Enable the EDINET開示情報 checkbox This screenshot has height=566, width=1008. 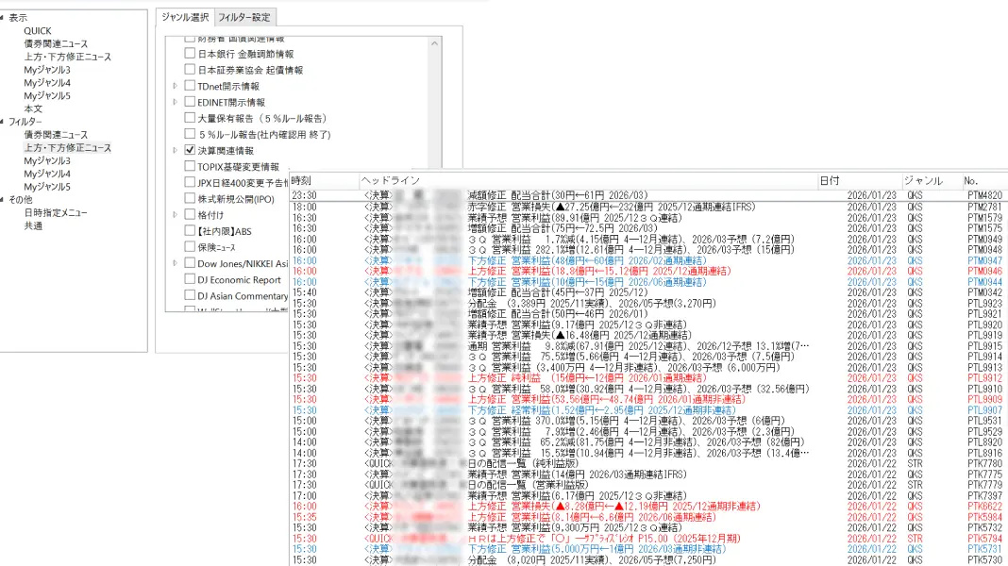(190, 102)
